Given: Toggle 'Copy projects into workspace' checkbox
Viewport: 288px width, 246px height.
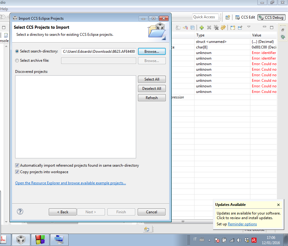Looking at the screenshot, I should tap(17, 172).
